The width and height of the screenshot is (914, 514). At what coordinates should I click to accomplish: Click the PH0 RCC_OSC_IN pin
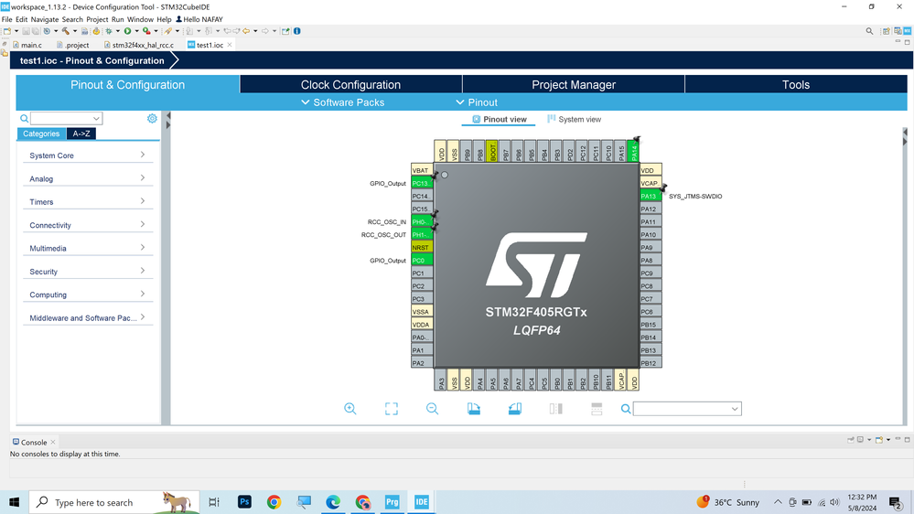[x=422, y=222]
